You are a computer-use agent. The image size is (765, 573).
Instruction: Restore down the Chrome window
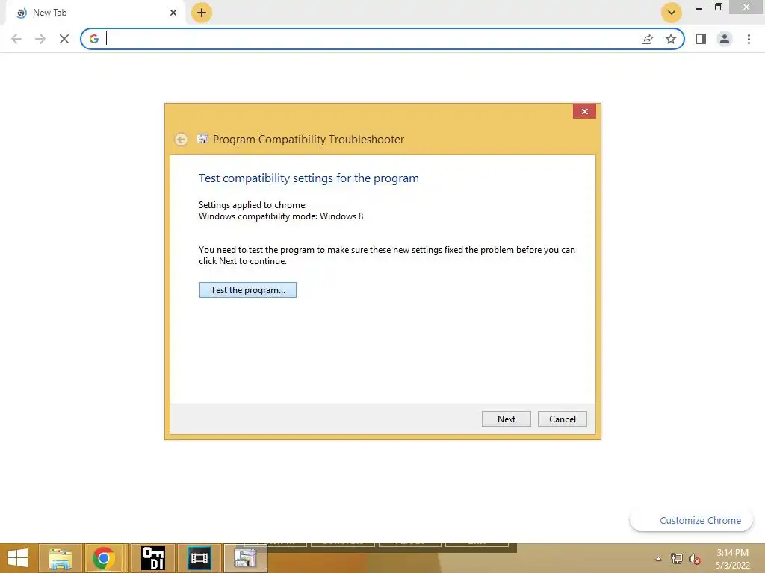tap(718, 7)
